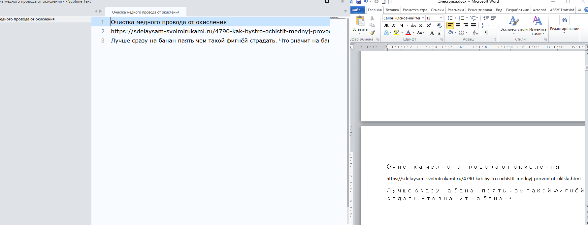Click the minimize-ribbon caret icon in Word
588x225 pixels.
pyautogui.click(x=580, y=10)
